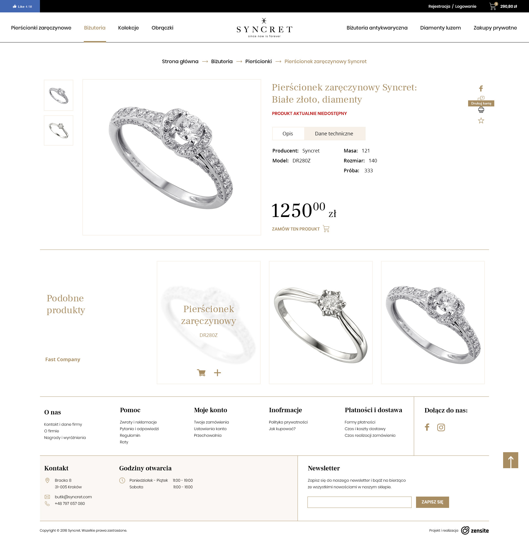This screenshot has height=544, width=529.
Task: Select the second ring thumbnail image
Action: (x=59, y=130)
